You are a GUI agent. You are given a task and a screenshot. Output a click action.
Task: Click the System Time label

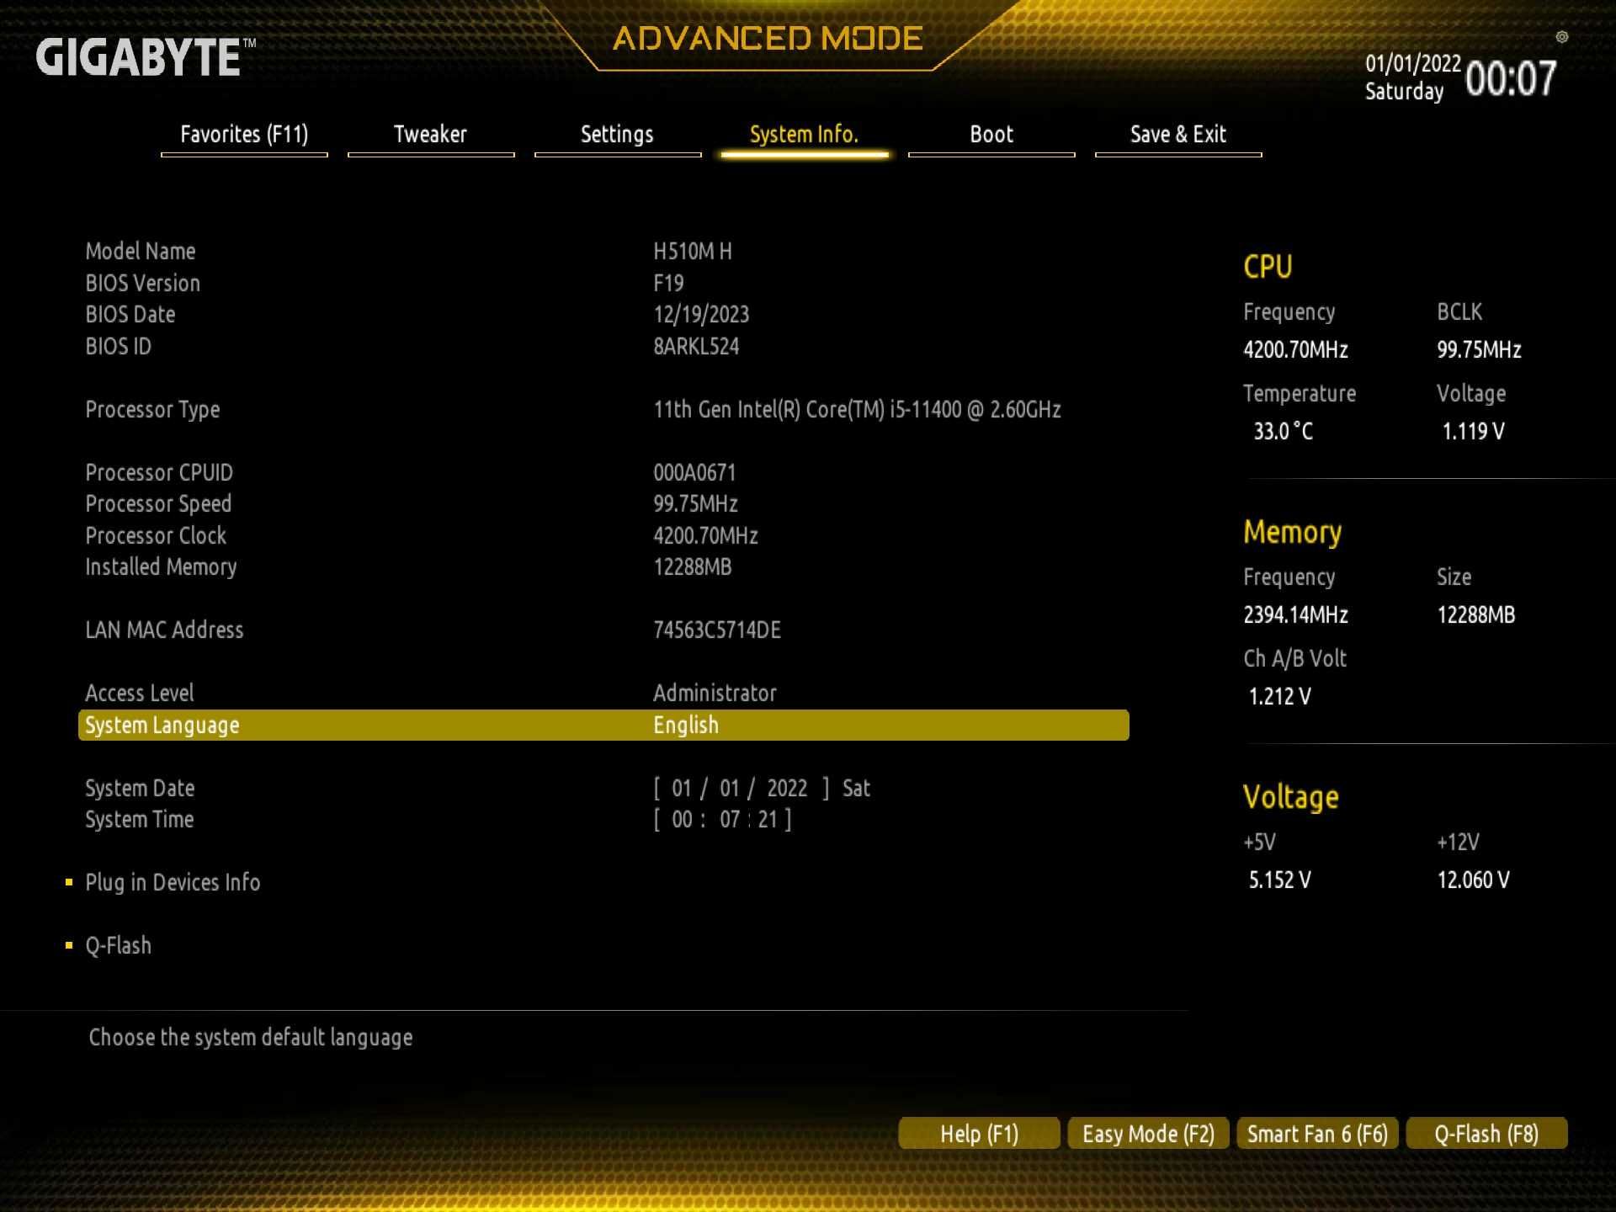click(140, 820)
